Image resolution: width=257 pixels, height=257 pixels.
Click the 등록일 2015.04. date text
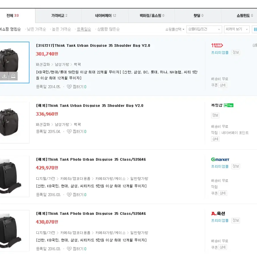pyautogui.click(x=48, y=131)
